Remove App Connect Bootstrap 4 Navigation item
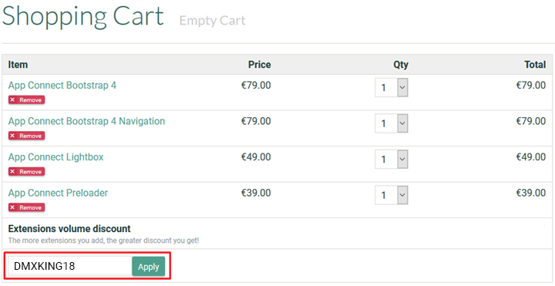The height and width of the screenshot is (286, 555). click(26, 136)
